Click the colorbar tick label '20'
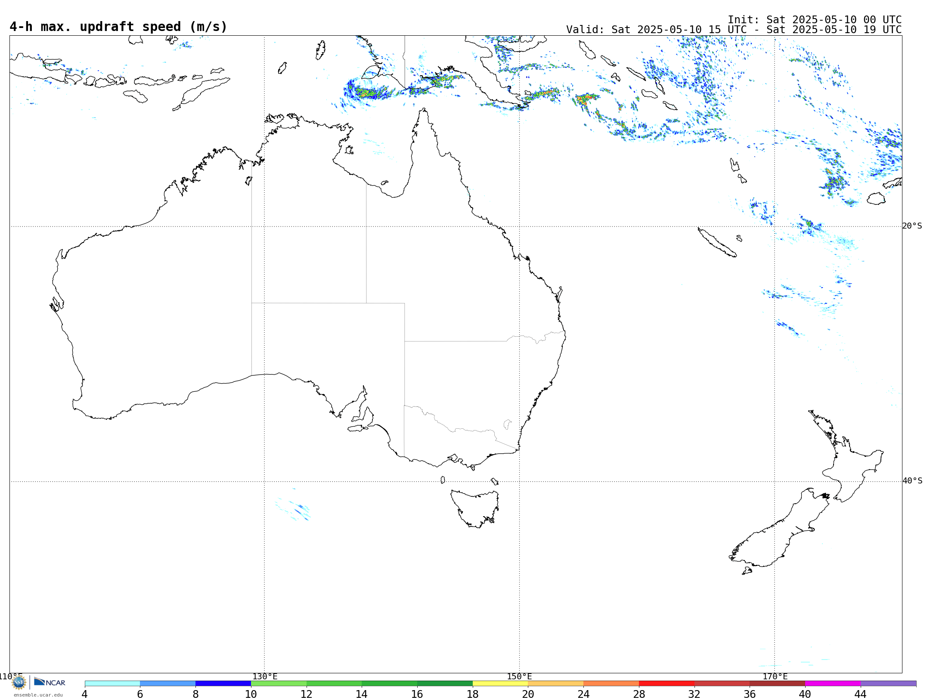Viewport: 930px width, 700px height. [x=528, y=694]
